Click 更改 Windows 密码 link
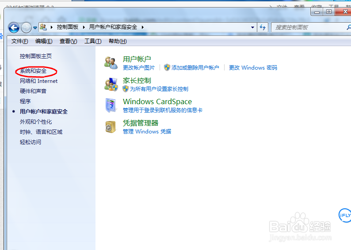Viewport: 351px width, 250px height. point(253,67)
